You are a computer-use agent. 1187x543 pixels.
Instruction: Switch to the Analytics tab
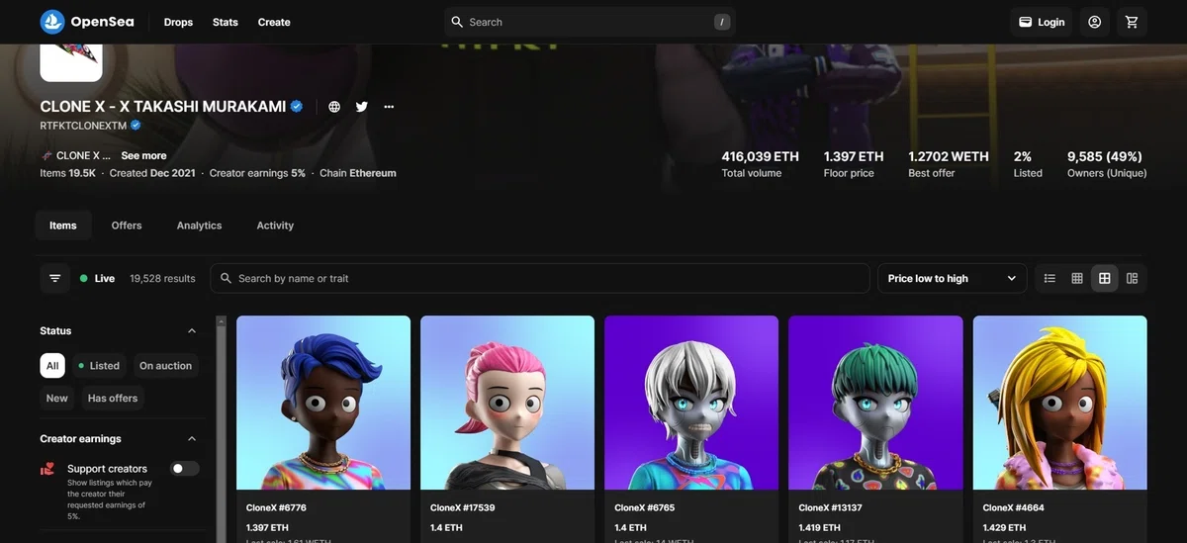point(199,226)
